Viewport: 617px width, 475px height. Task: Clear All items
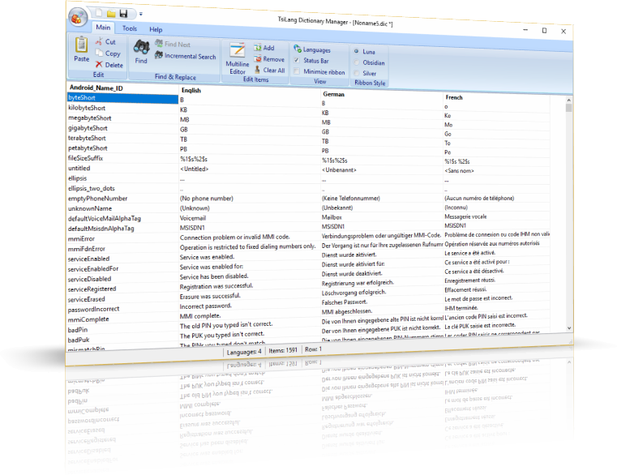269,70
